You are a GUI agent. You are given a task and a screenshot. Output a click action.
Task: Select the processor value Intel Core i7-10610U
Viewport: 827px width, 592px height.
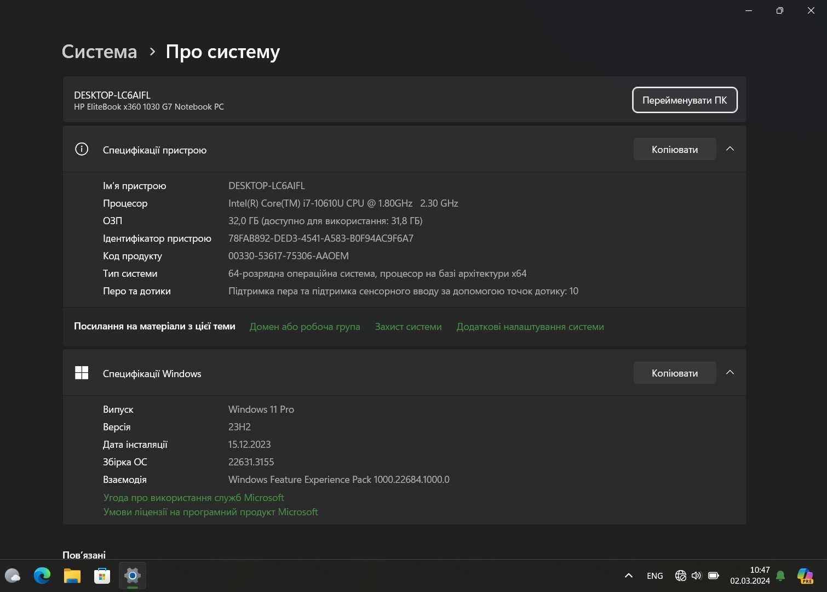(x=343, y=203)
